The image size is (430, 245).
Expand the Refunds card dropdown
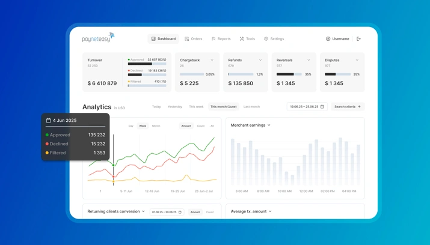coord(260,60)
